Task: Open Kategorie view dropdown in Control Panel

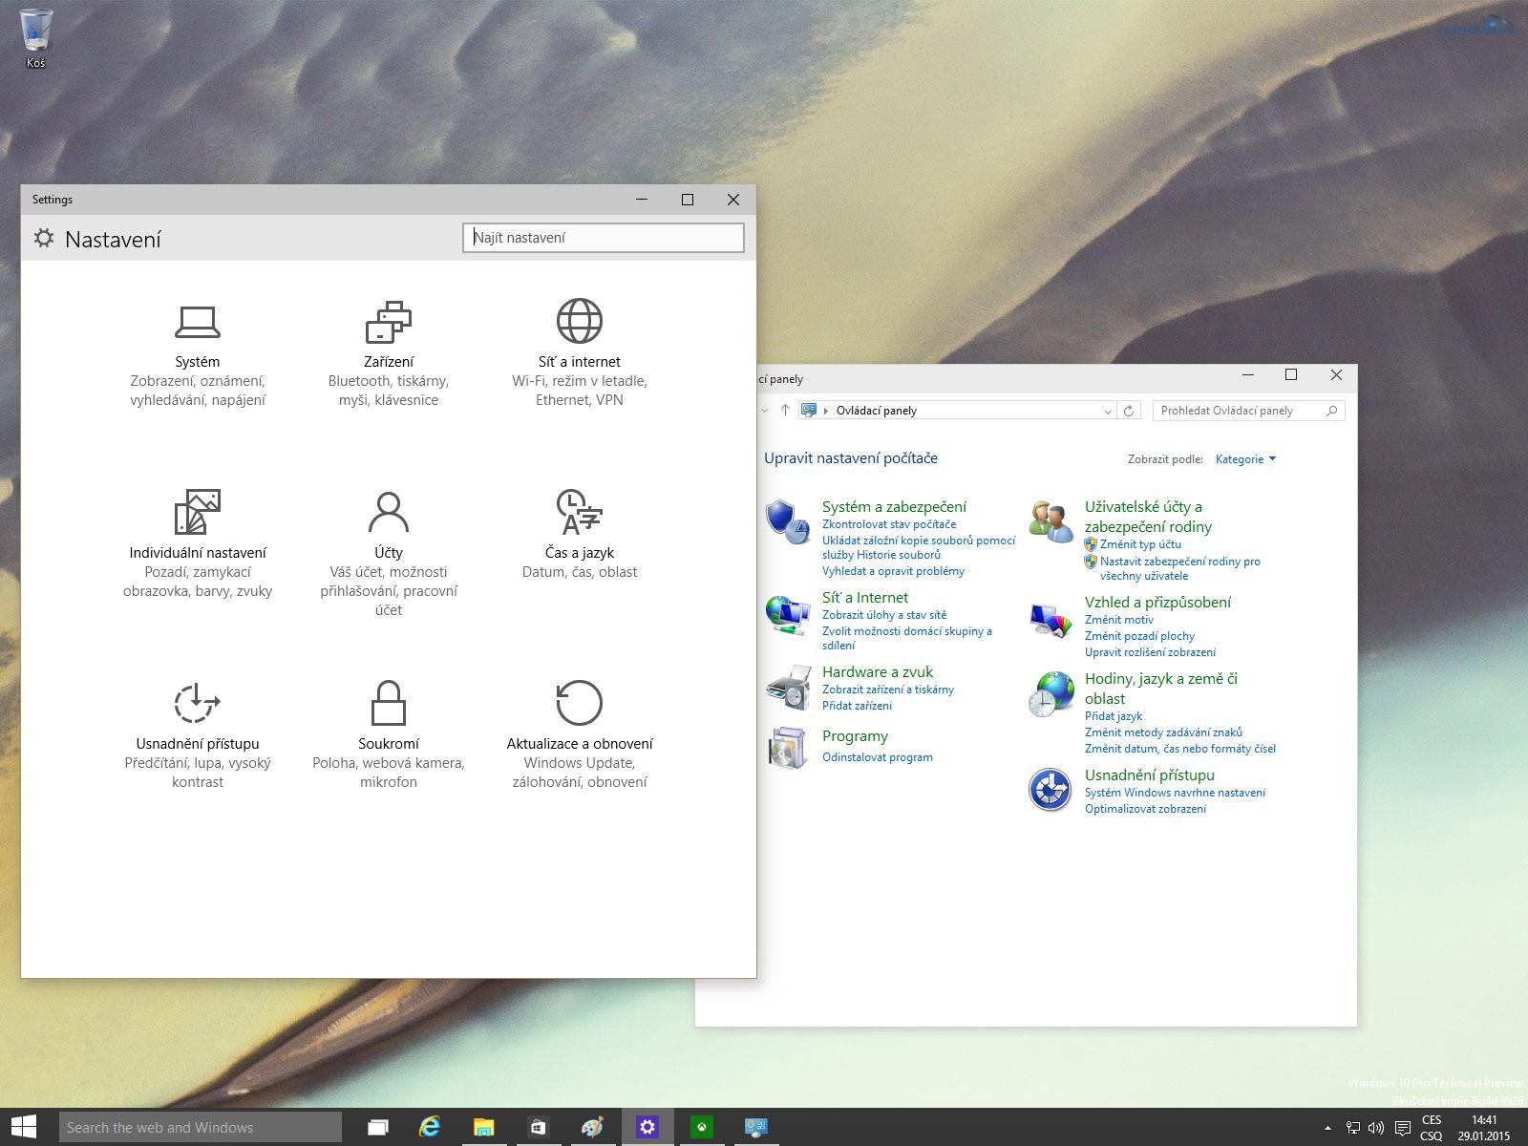Action: [x=1244, y=459]
